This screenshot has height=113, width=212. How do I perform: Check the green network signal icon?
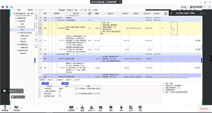11,7
